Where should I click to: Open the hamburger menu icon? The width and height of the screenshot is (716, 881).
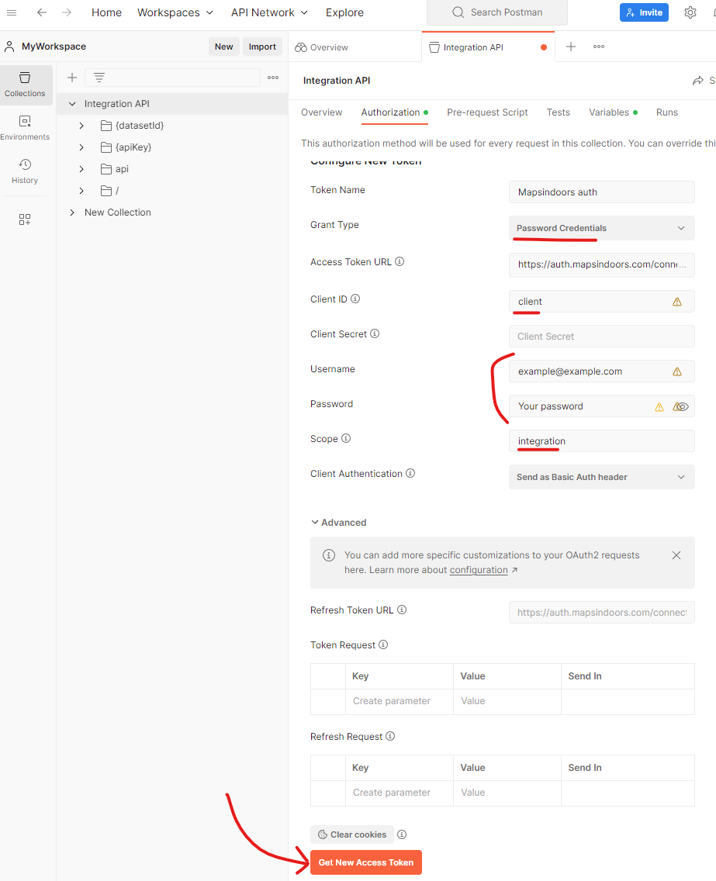pos(11,12)
